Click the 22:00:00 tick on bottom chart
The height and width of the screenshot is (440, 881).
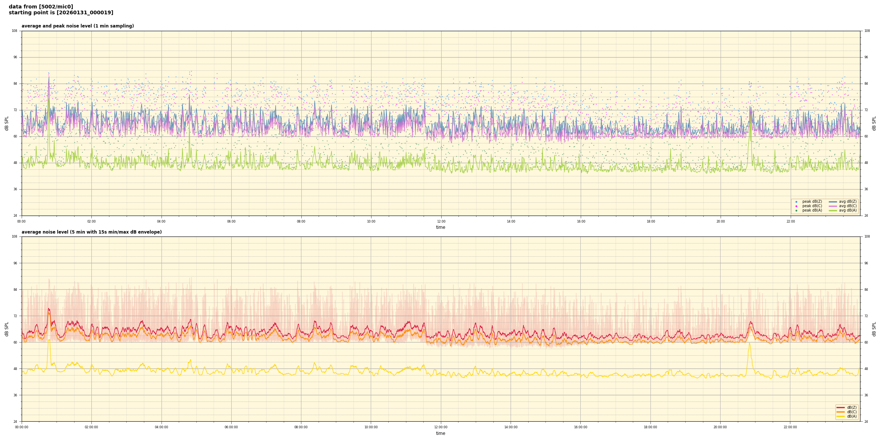click(790, 427)
